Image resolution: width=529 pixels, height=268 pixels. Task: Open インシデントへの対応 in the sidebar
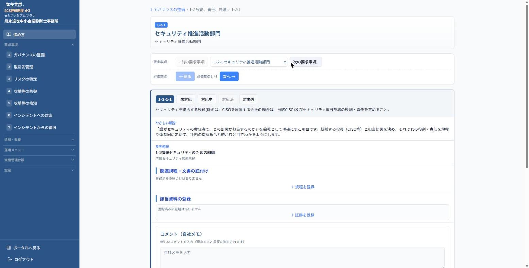[39, 115]
